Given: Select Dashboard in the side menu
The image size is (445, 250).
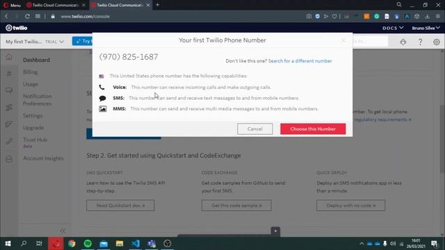Looking at the screenshot, I should 36,60.
